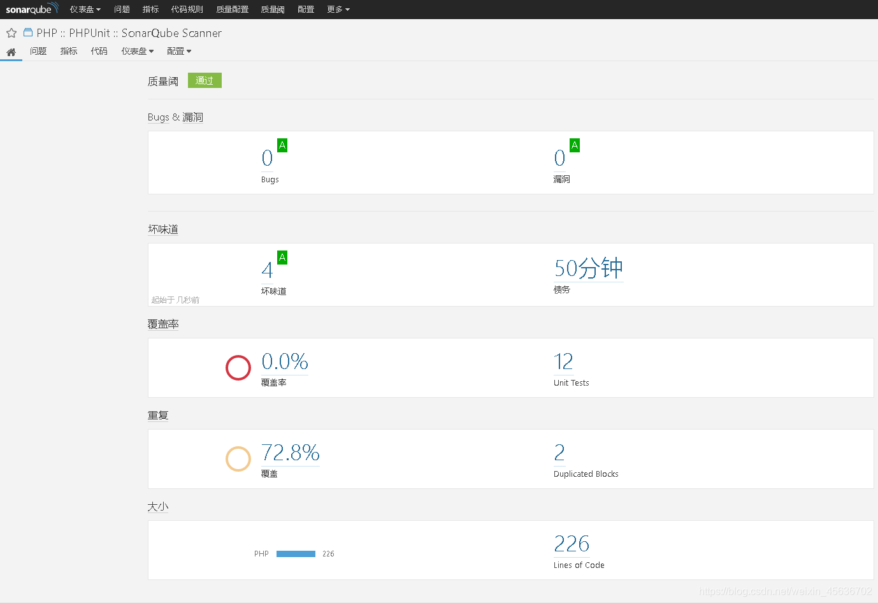The image size is (878, 603).
Task: Open the 0.0% coverage percentage link
Action: [x=284, y=361]
